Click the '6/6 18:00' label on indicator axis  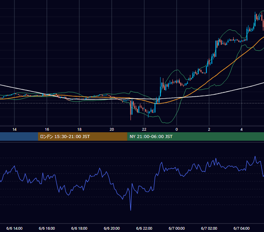click(x=79, y=228)
